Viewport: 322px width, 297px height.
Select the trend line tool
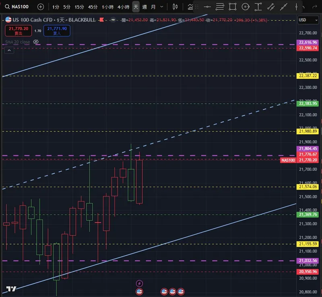[x=284, y=7]
